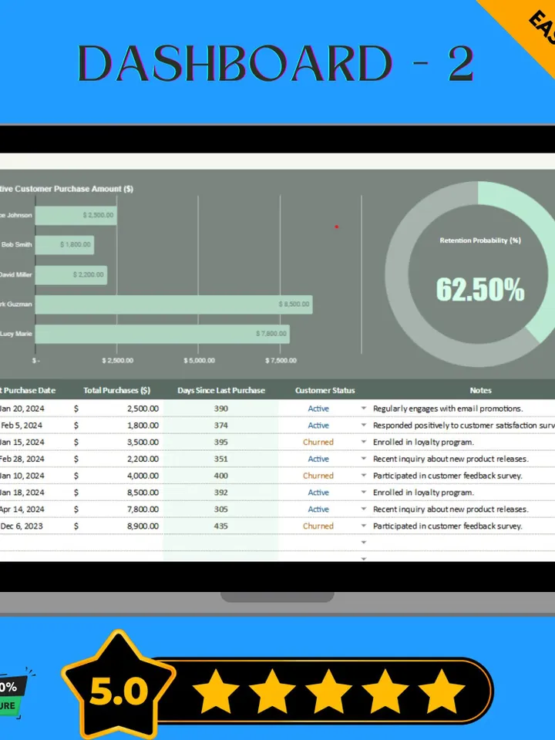Click the Notes column header
This screenshot has width=555, height=740.
click(480, 390)
